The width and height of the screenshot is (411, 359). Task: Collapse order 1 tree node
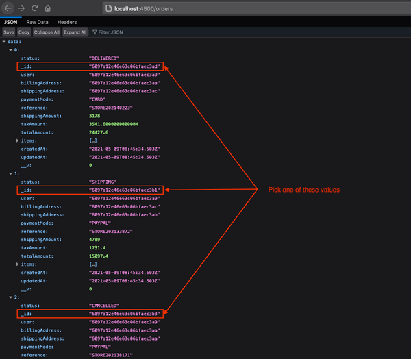pyautogui.click(x=10, y=173)
